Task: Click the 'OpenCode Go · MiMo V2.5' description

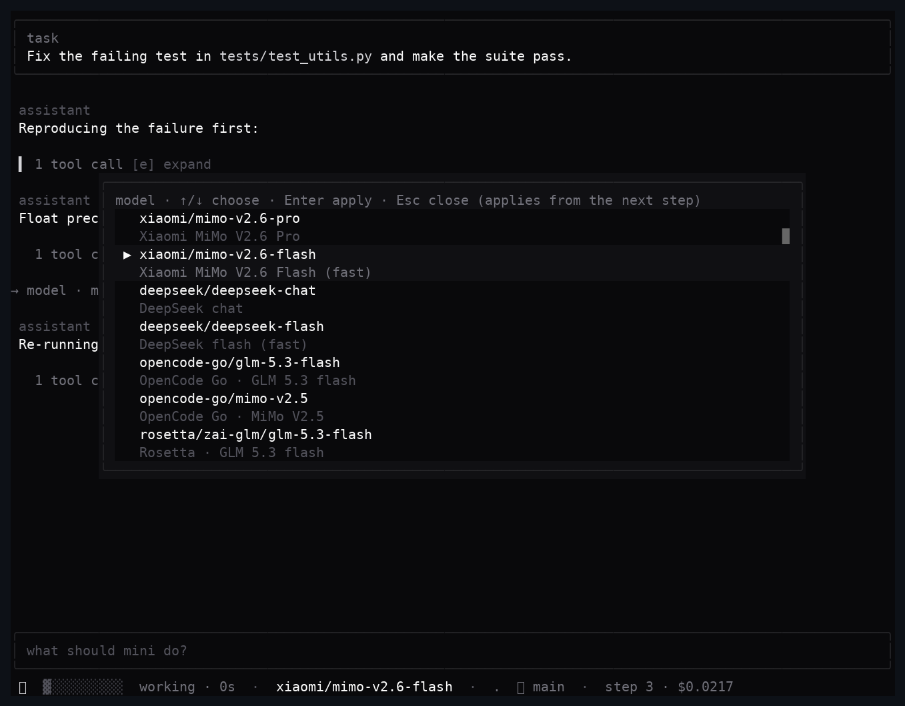Action: point(231,416)
